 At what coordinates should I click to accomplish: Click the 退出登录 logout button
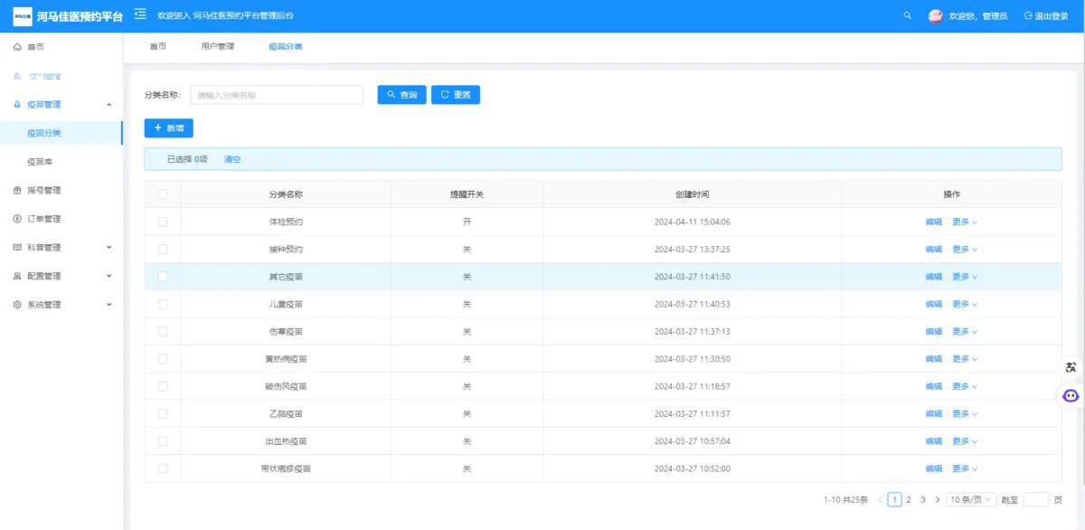1046,16
